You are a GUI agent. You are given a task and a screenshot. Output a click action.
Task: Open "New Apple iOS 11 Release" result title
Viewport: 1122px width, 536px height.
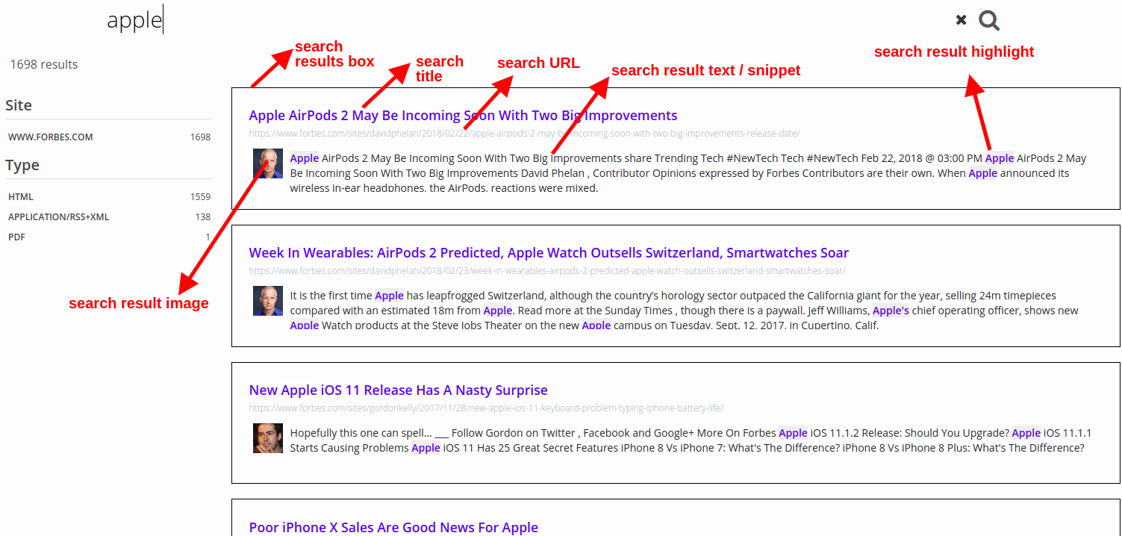coord(398,390)
